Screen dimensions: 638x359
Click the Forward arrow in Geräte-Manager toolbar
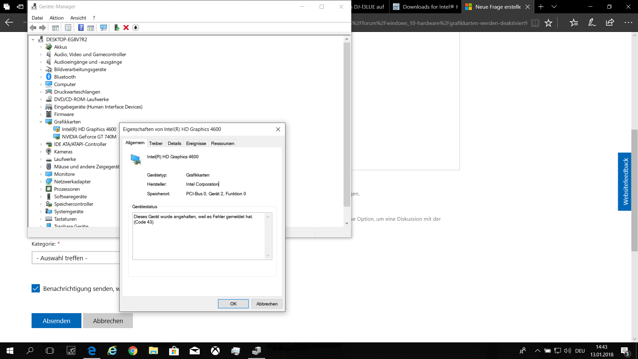coord(43,28)
